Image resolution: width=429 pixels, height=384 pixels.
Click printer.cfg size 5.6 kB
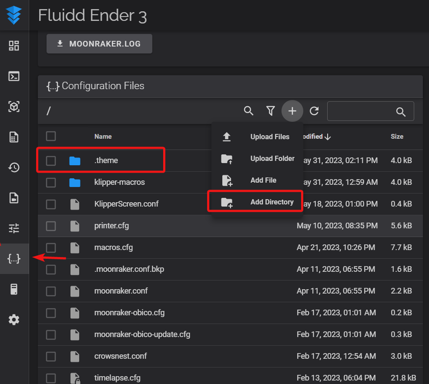point(401,226)
